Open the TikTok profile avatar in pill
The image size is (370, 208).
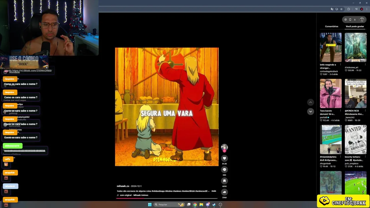362,20
